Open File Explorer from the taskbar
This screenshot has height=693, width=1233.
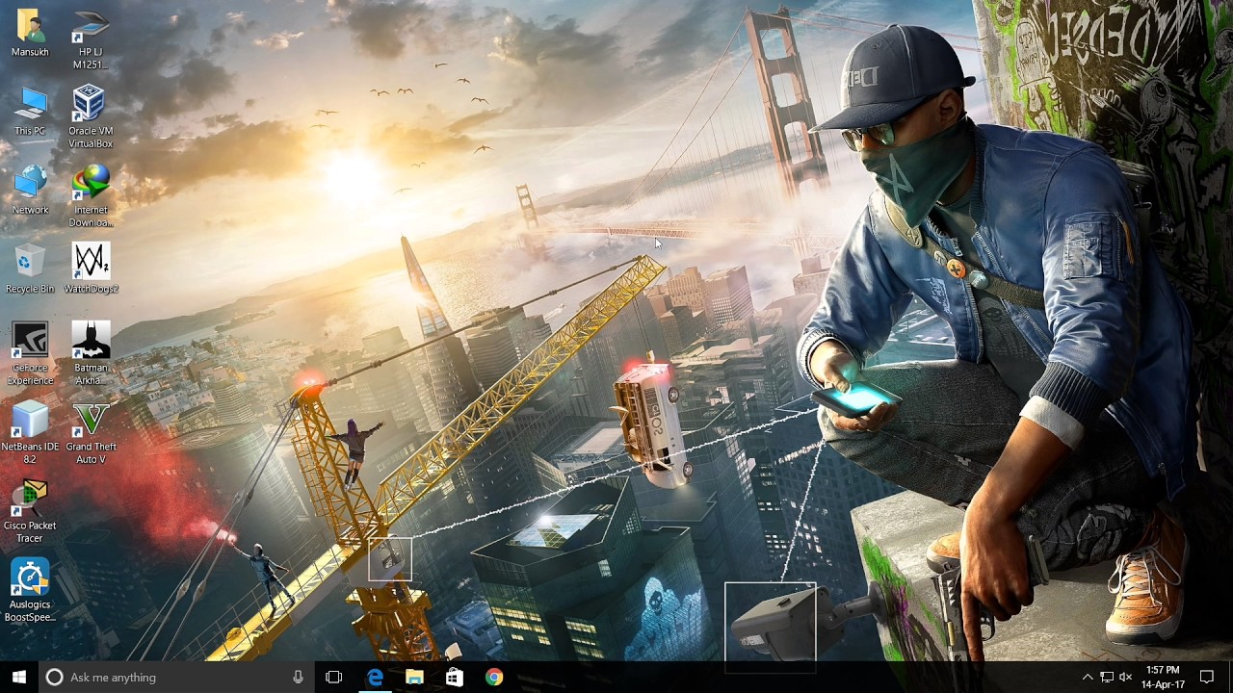point(414,678)
